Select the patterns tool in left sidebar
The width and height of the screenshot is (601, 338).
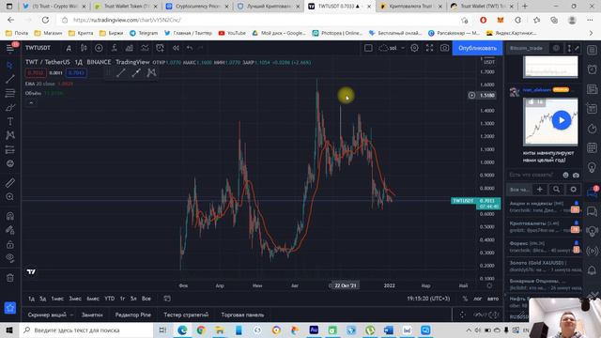(x=10, y=135)
